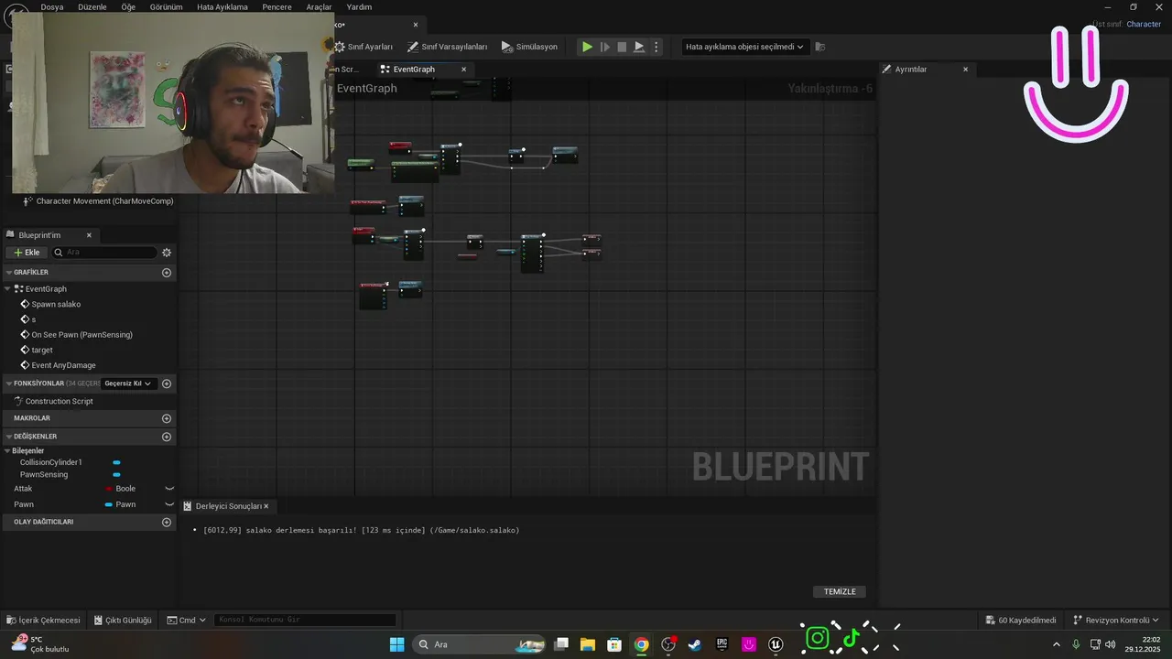
Task: Select the Attak boolean variable
Action: [x=23, y=489]
